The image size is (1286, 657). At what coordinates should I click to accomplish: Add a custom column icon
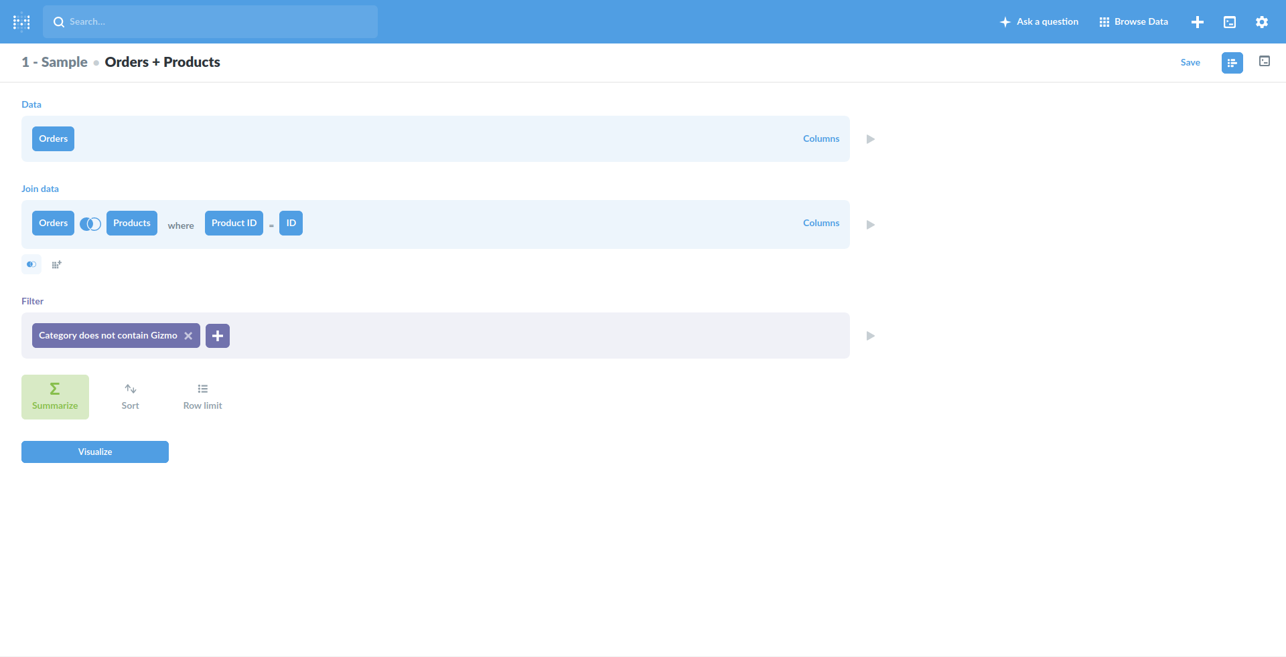(57, 264)
